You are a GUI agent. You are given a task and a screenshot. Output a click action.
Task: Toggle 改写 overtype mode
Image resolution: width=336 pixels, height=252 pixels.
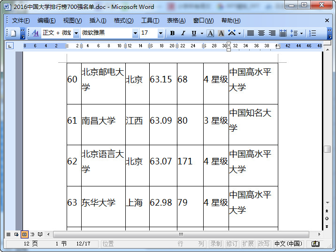coord(264,244)
